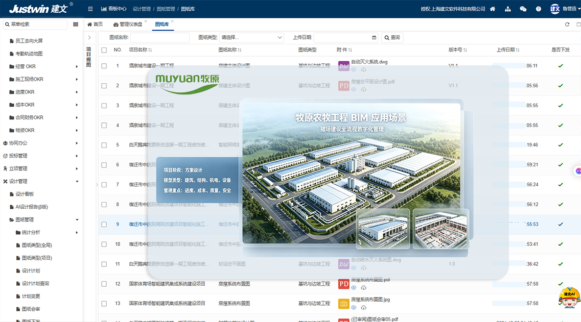581x322 pixels.
Task: Preview 房屋系统布置图.jpg with eye icon
Action: [x=354, y=307]
